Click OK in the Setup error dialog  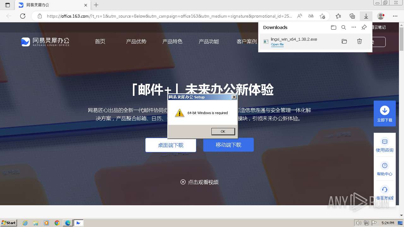223,131
